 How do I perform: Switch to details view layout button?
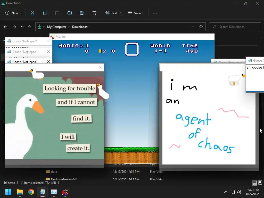254,183
